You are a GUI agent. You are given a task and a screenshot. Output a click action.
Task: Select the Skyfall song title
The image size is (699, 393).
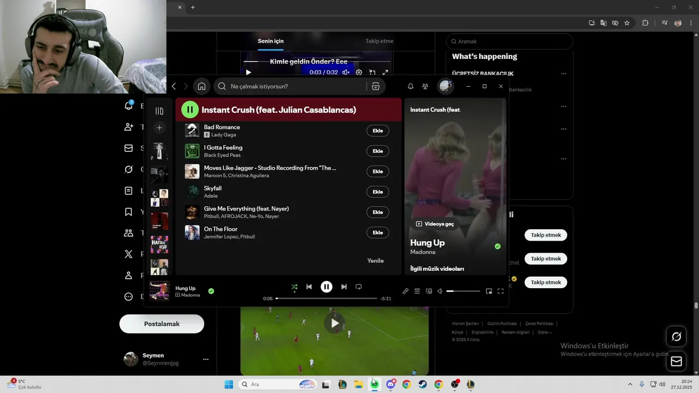(x=212, y=188)
